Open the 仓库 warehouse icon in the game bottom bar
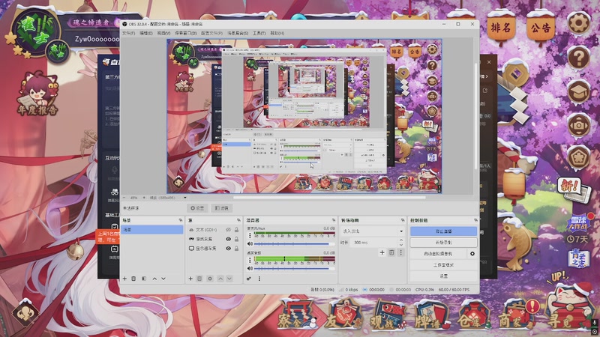 [x=473, y=315]
